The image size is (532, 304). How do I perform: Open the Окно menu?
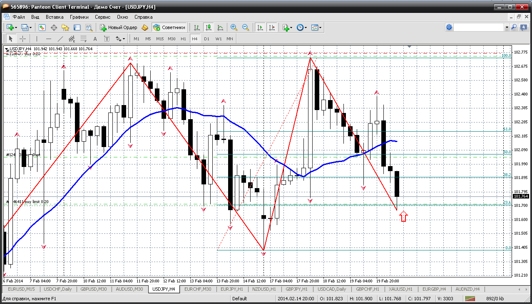point(122,17)
